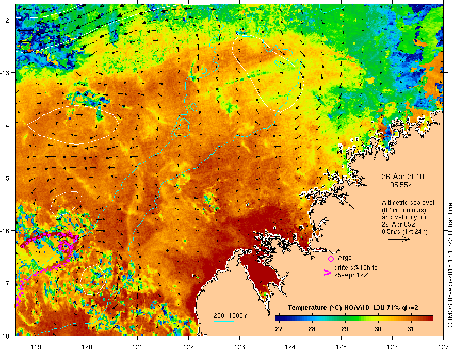Click the 200 1000m depth label

coord(231,316)
